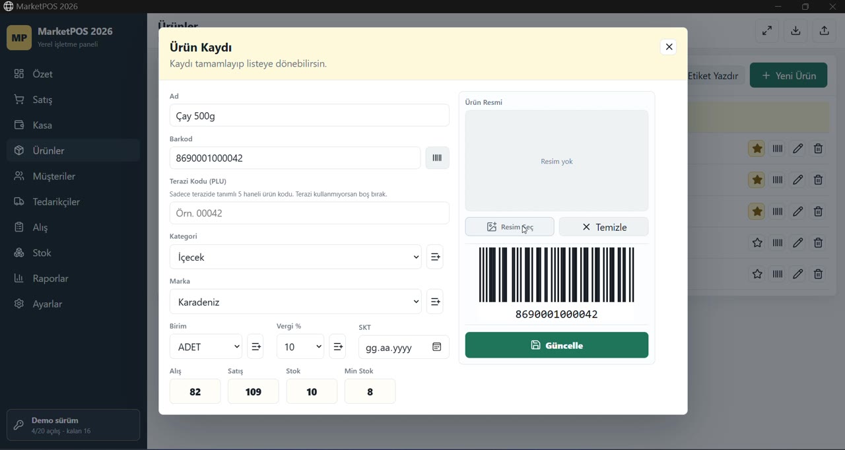This screenshot has width=845, height=450.
Task: Open the barcode scanner button beside Barkod field
Action: coord(437,158)
